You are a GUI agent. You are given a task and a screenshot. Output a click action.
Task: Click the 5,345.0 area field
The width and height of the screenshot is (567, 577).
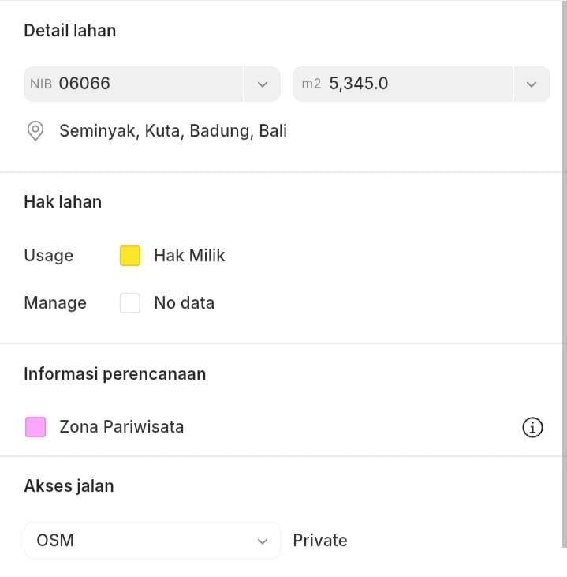tap(402, 84)
